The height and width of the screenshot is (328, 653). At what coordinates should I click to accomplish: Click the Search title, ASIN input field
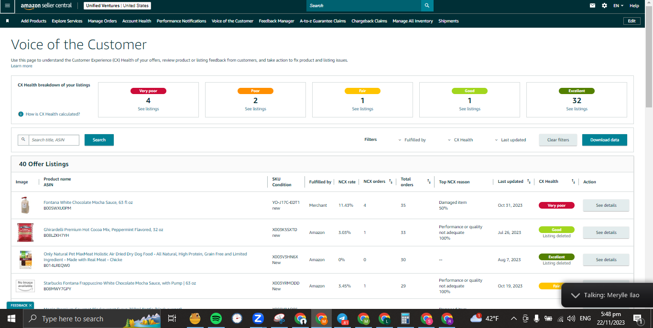[54, 140]
